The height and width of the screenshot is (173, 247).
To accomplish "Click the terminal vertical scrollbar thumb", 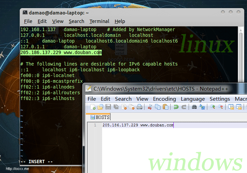I will tap(241, 57).
